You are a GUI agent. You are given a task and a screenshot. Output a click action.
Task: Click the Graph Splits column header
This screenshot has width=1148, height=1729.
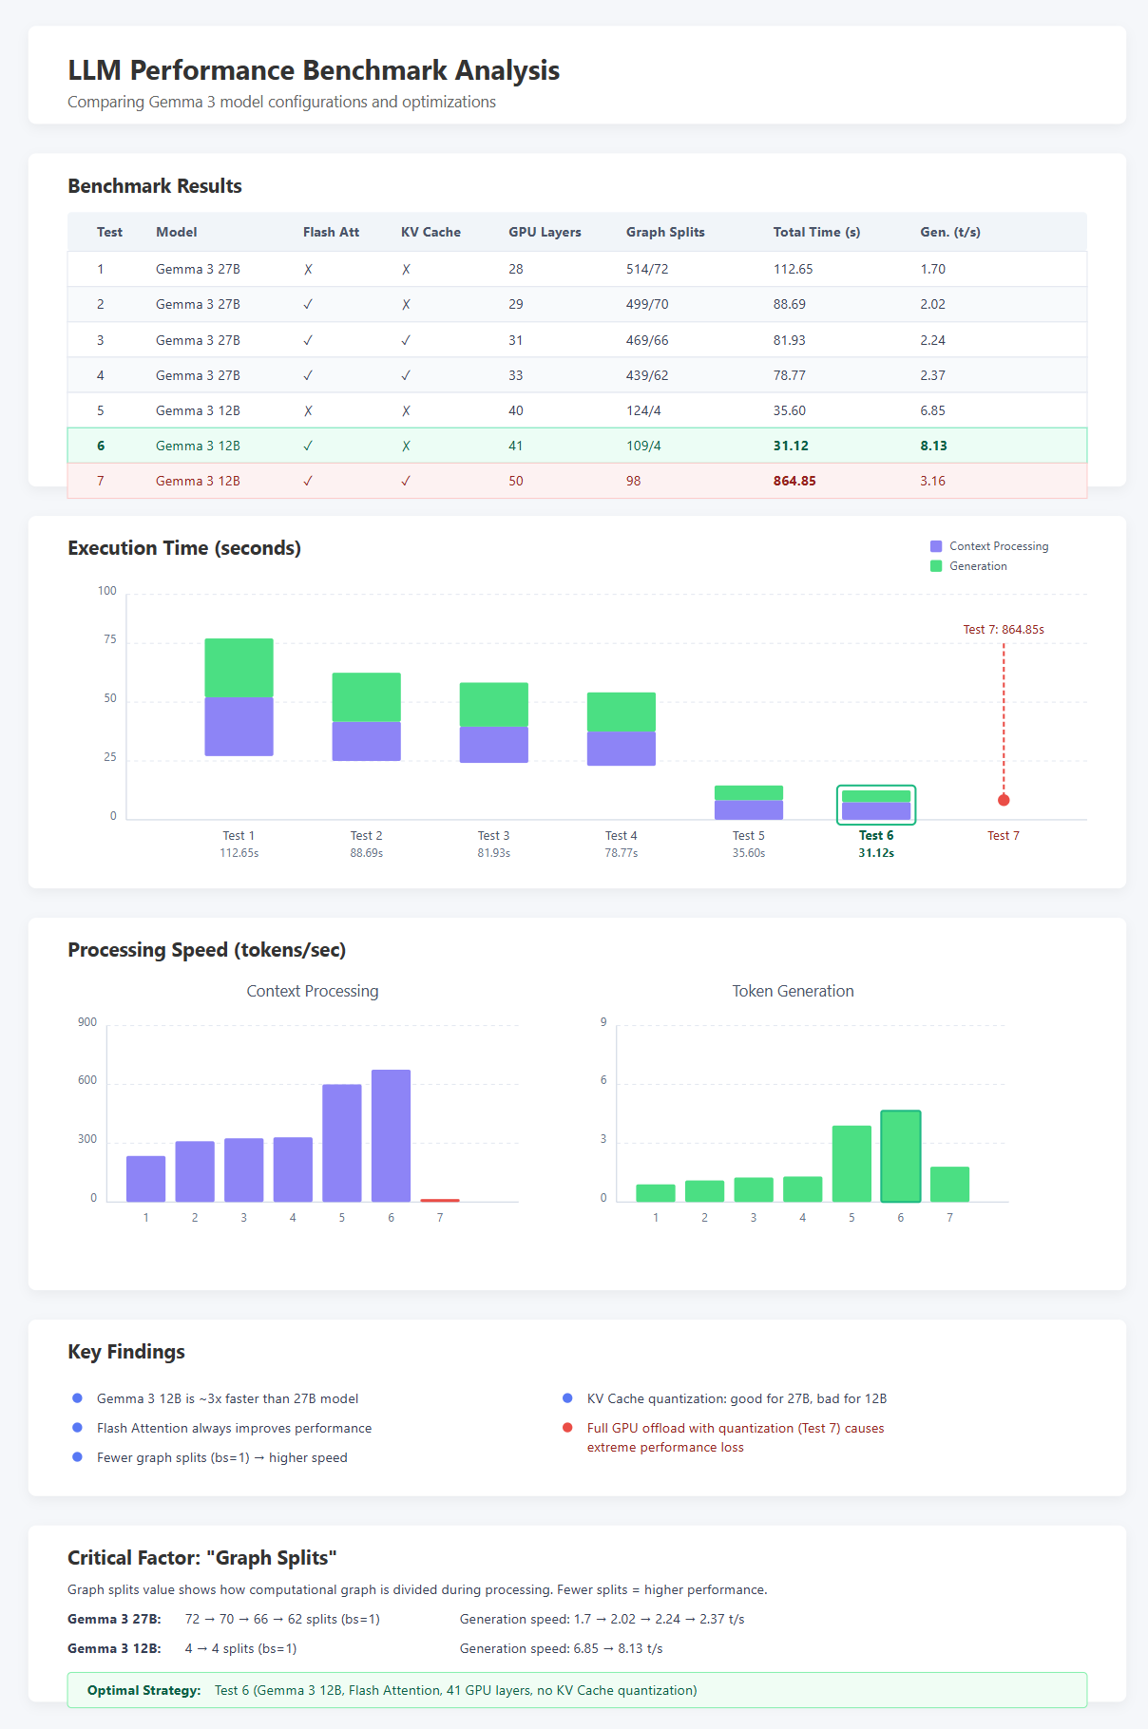point(665,232)
